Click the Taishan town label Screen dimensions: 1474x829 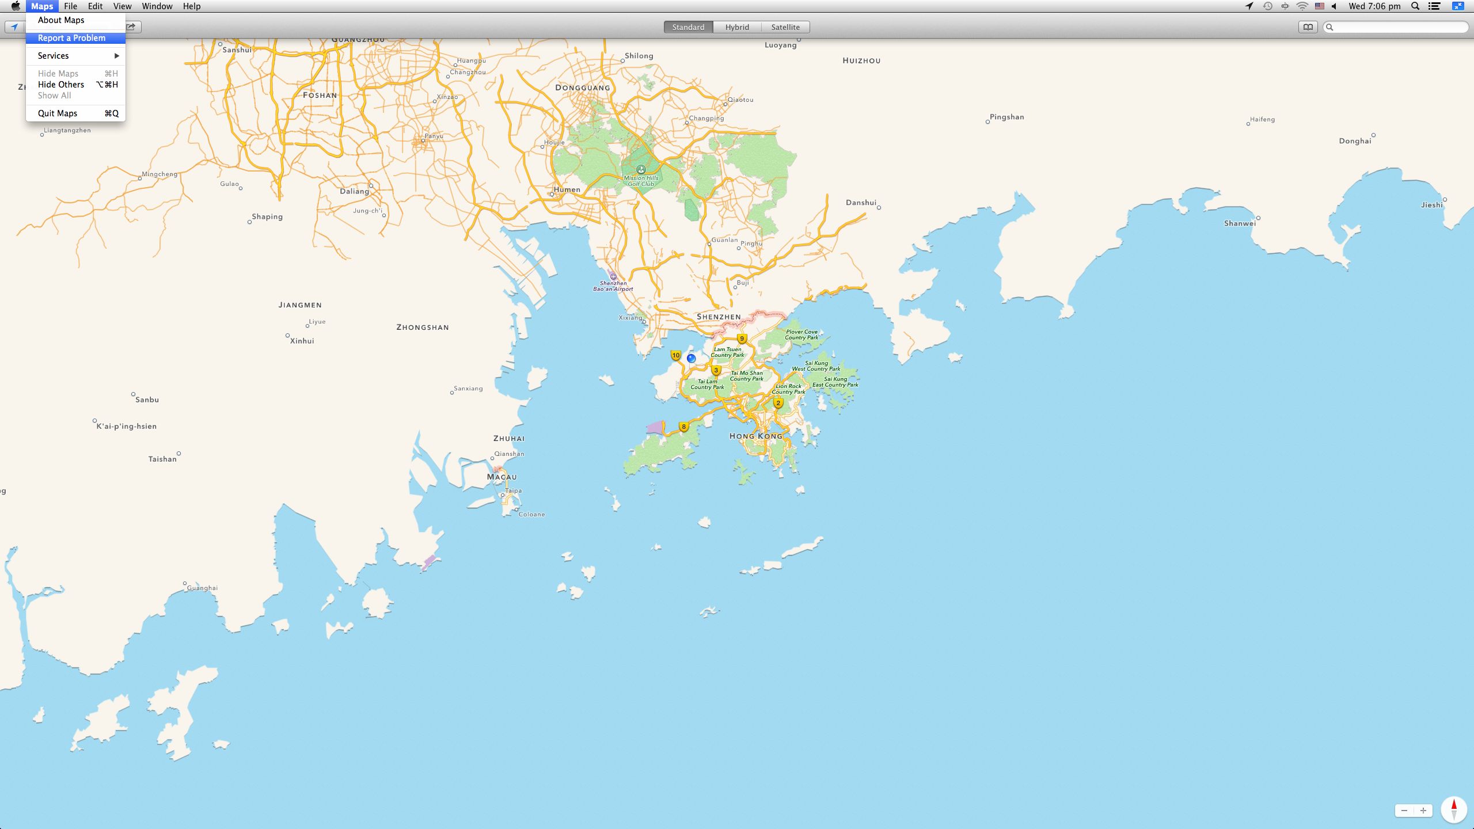tap(162, 459)
